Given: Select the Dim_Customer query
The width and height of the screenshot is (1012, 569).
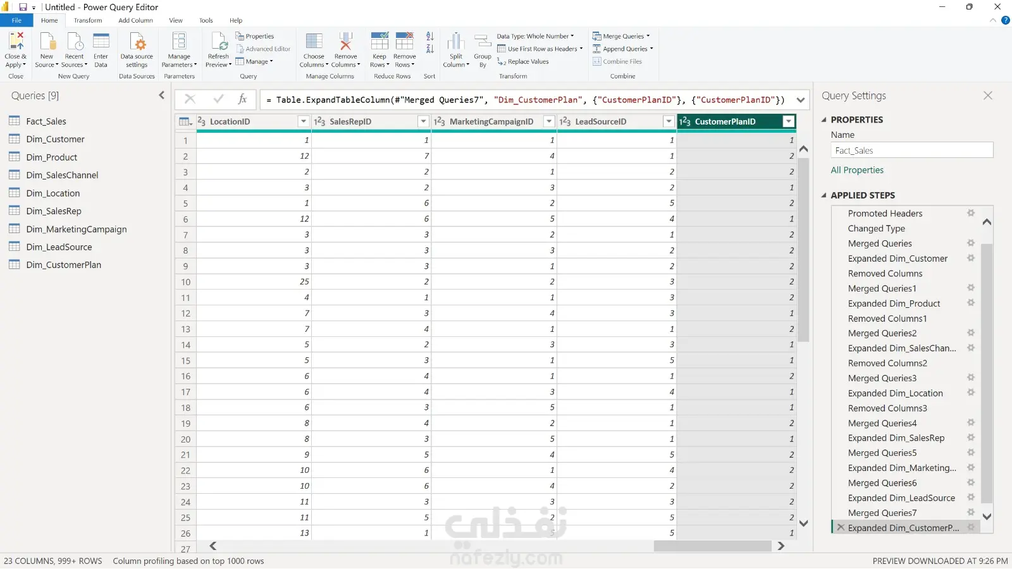Looking at the screenshot, I should pos(55,139).
